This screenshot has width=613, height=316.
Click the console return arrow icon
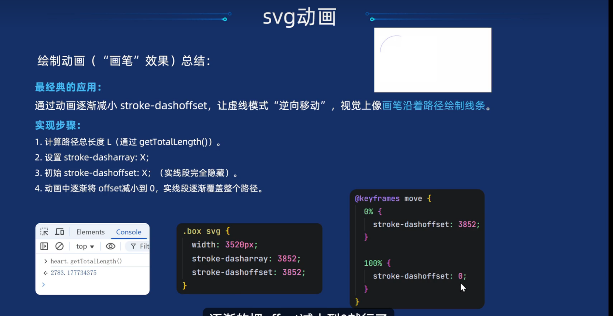46,273
